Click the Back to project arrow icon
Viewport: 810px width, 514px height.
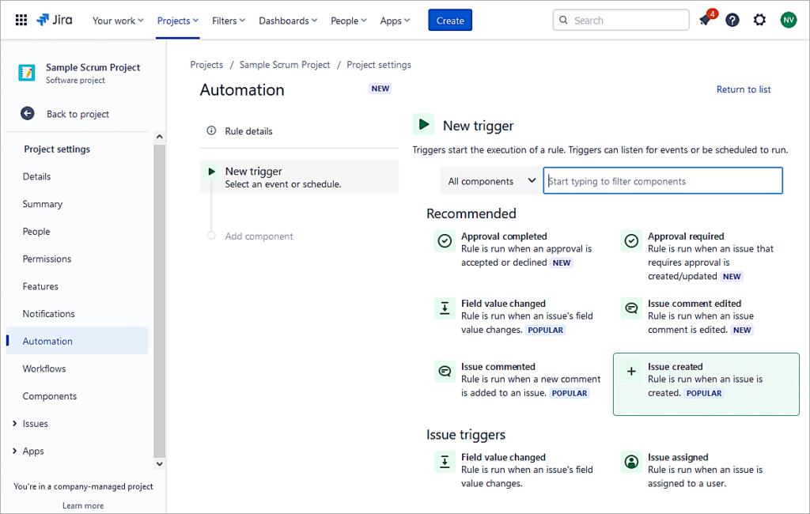click(x=28, y=114)
